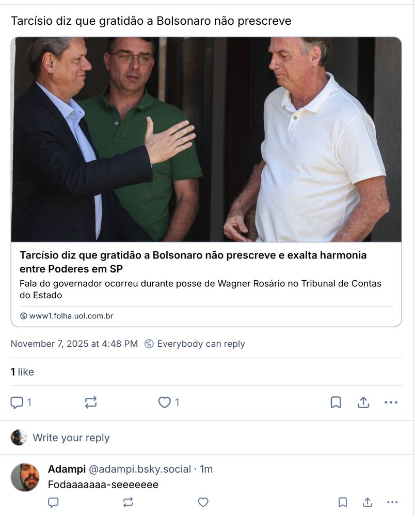Share the main post with the share icon
414x516 pixels.
tap(363, 402)
